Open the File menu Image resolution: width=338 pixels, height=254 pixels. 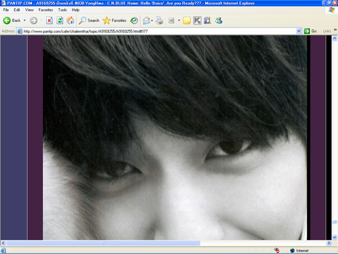(6, 10)
